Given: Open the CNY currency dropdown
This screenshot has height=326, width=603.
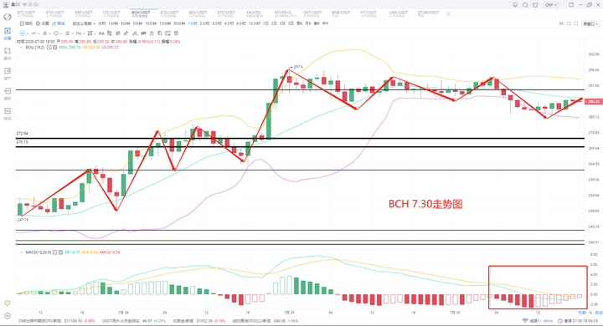Looking at the screenshot, I should [x=551, y=5].
